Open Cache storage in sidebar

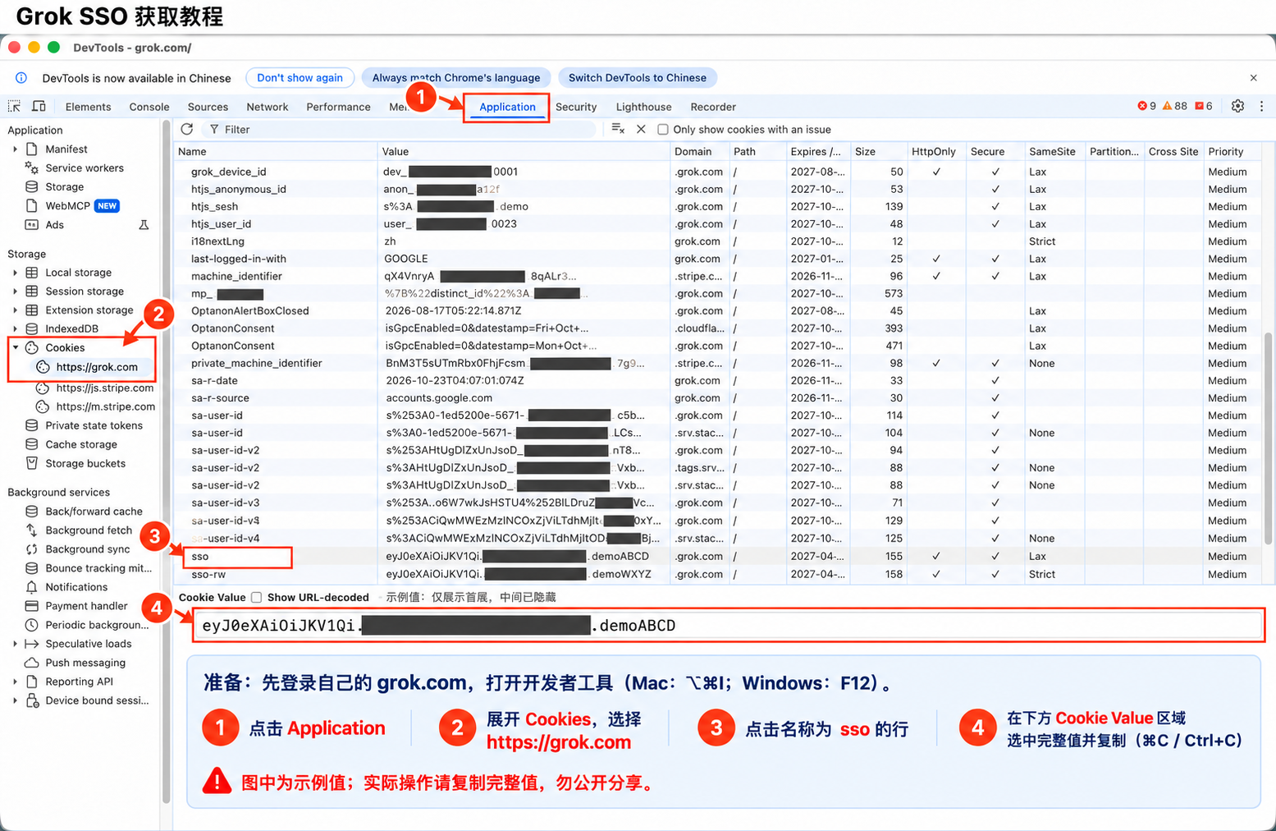tap(81, 444)
